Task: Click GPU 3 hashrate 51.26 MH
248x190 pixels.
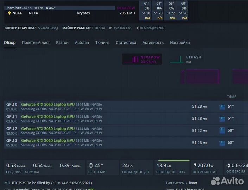Action: pyautogui.click(x=199, y=143)
